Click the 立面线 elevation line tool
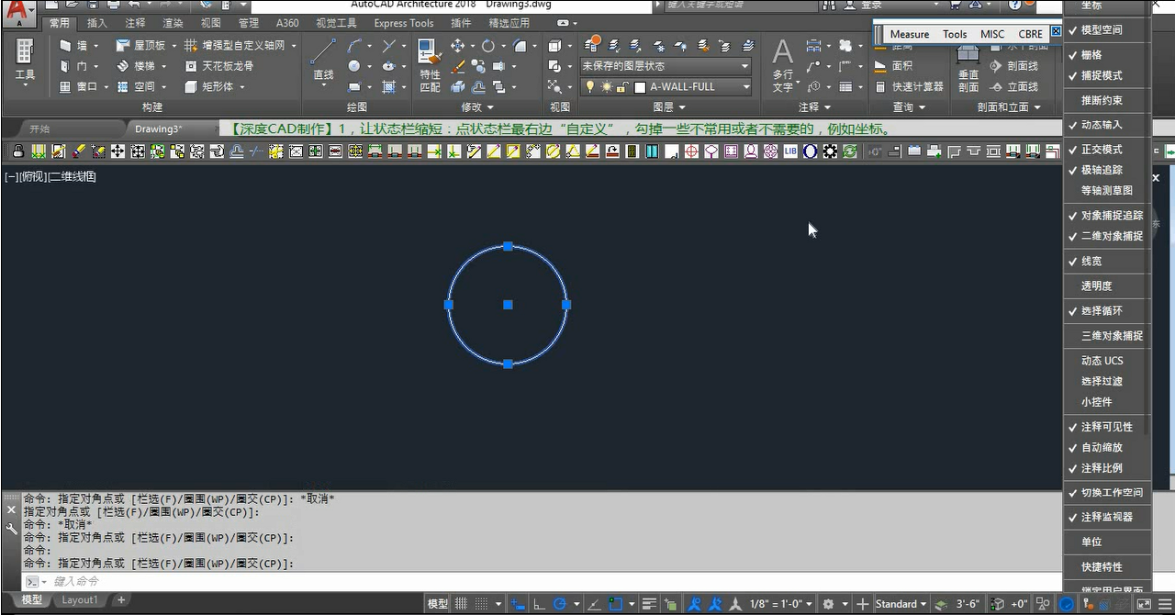 pyautogui.click(x=1013, y=86)
